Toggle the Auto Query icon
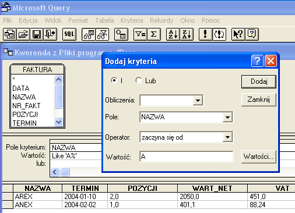Image resolution: width=295 pixels, height=213 pixels. pyautogui.click(x=219, y=34)
